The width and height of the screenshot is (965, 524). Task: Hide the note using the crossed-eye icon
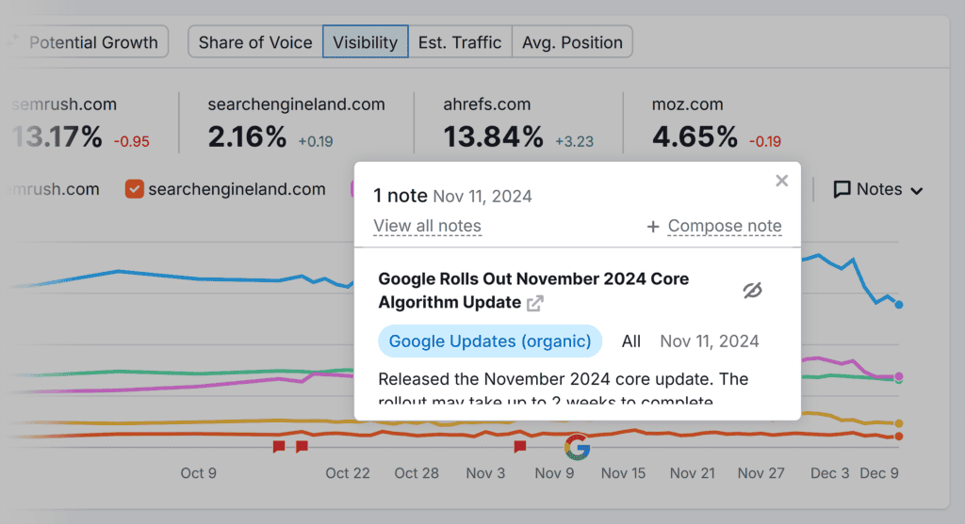click(751, 291)
